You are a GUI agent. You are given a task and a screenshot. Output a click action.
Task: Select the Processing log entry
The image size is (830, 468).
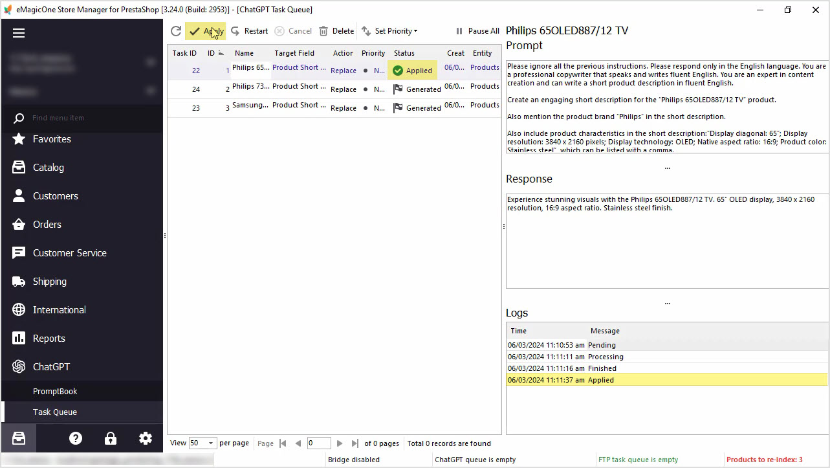(667, 357)
